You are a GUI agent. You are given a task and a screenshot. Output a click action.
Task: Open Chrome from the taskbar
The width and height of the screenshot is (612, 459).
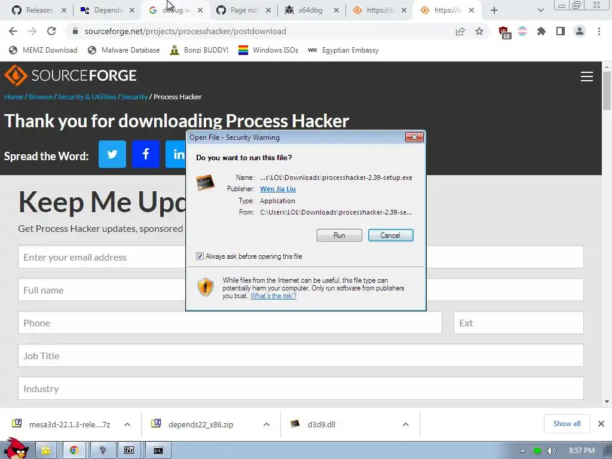coord(74,451)
